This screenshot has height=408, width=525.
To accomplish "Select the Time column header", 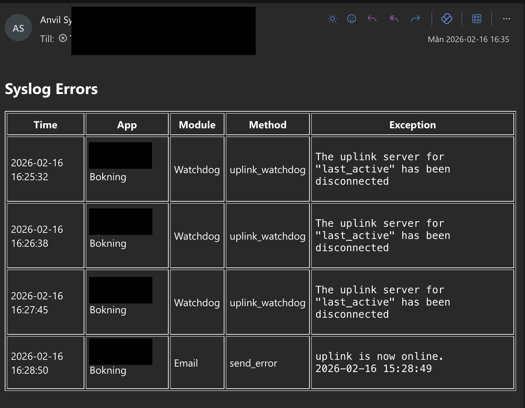I will (46, 125).
